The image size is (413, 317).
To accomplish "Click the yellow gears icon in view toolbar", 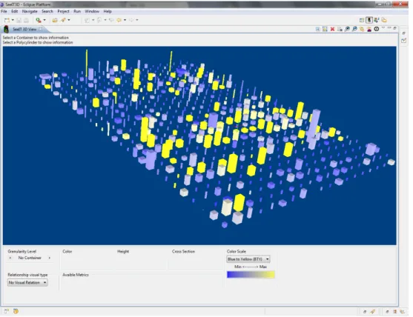I will [x=362, y=29].
